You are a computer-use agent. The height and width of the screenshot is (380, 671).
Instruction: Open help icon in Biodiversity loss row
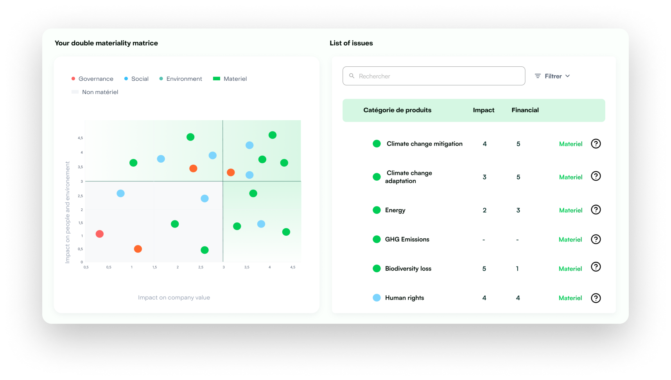click(x=596, y=266)
